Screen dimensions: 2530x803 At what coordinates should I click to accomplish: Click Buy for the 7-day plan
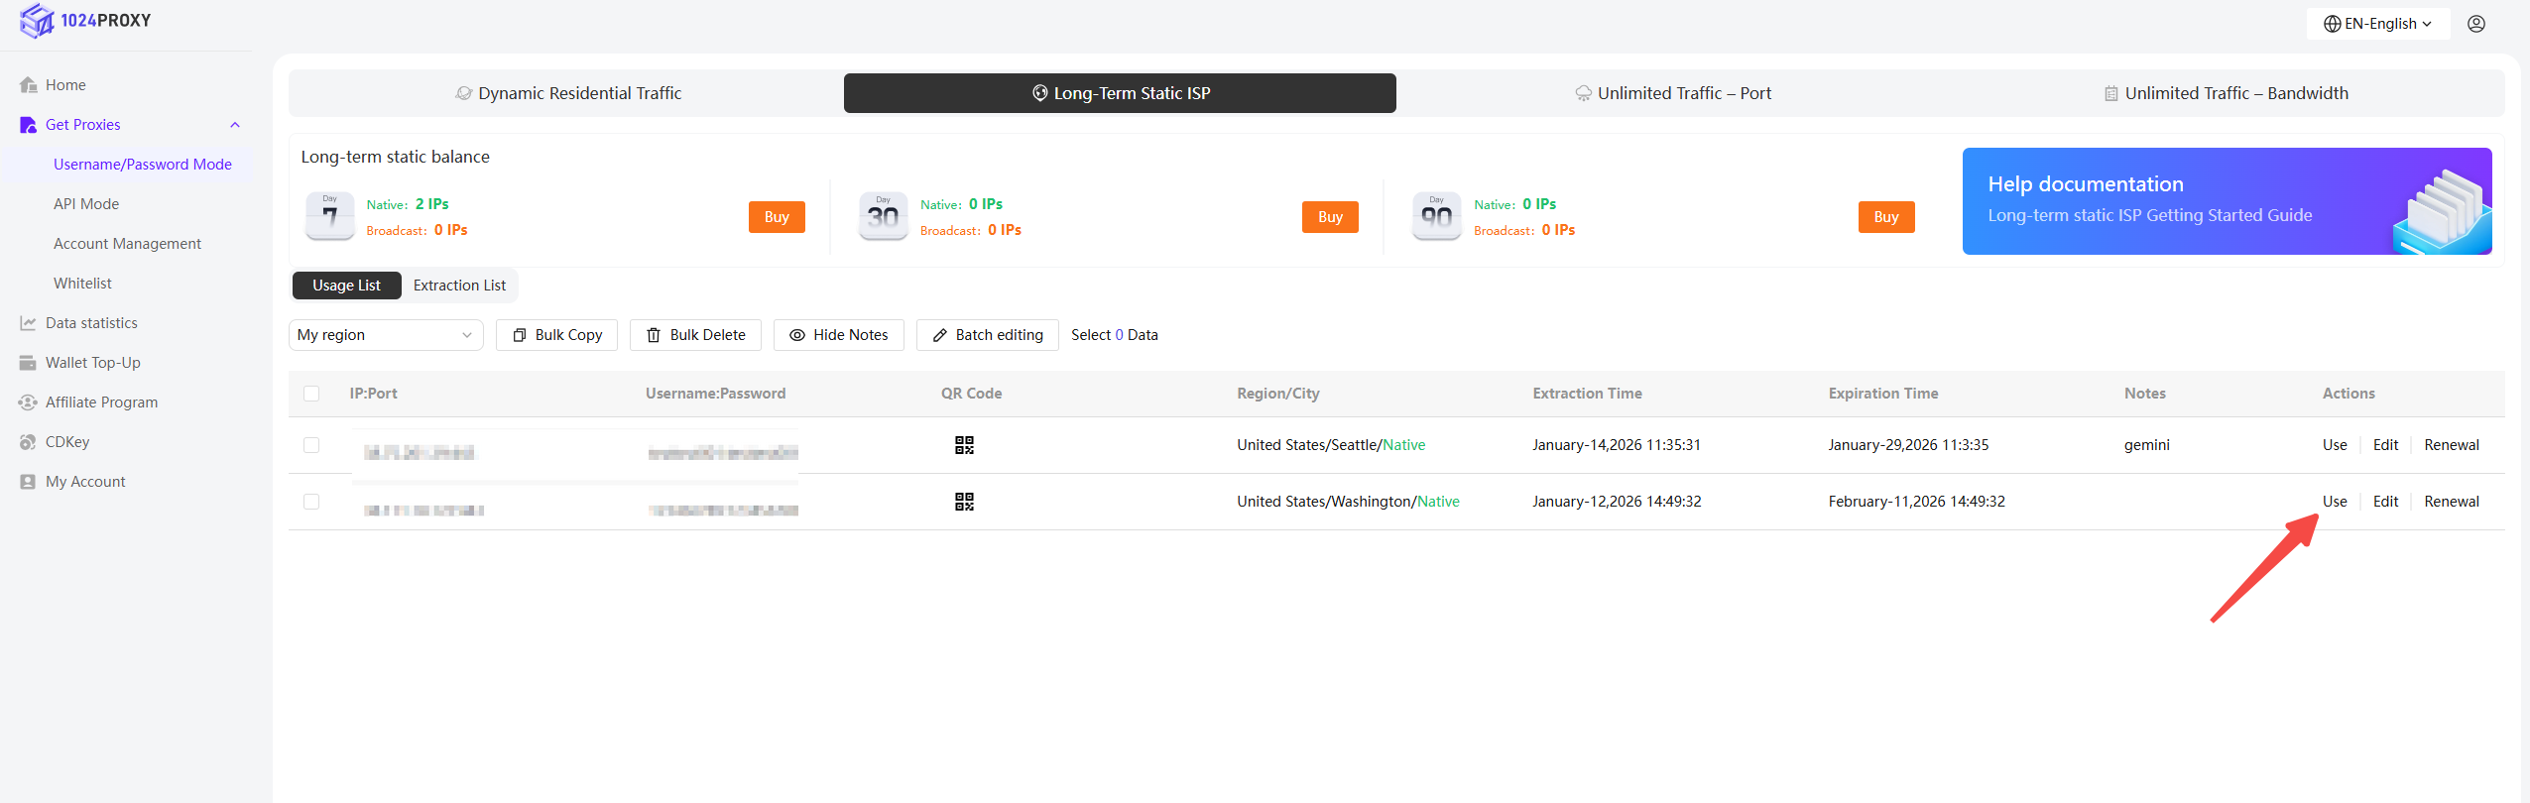776,217
